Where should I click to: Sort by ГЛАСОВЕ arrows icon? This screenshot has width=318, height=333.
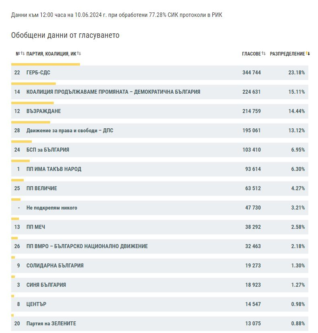[263, 53]
